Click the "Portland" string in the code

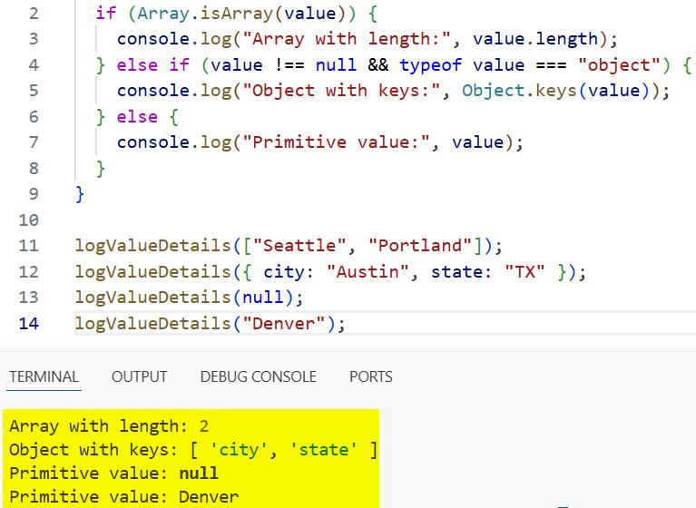(x=420, y=245)
